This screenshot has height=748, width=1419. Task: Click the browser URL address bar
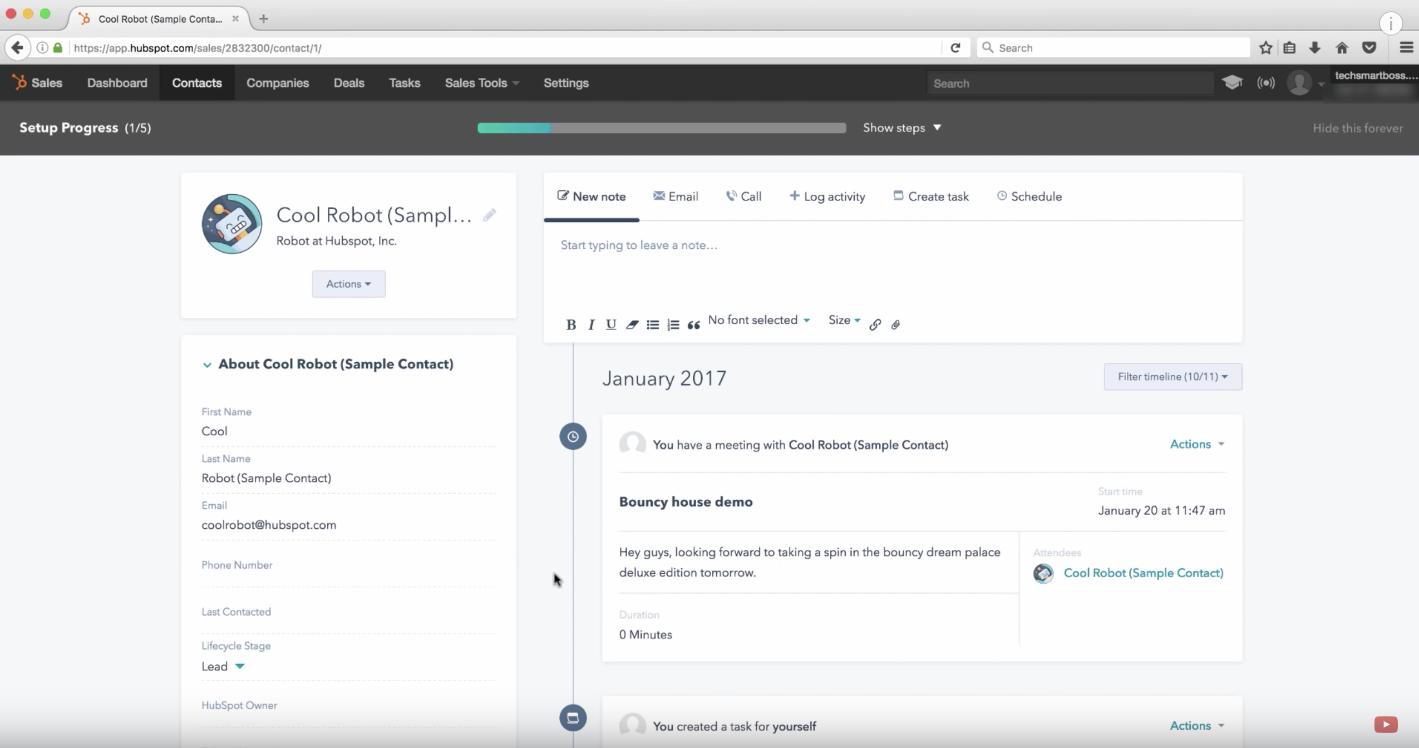click(x=505, y=48)
